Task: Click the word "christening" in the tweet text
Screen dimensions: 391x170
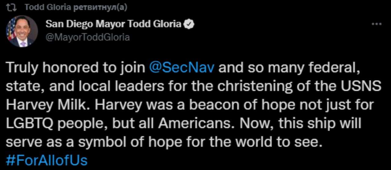Action: click(x=261, y=87)
